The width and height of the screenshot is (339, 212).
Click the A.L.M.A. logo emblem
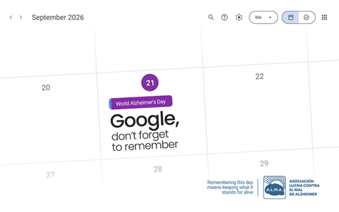click(x=274, y=187)
